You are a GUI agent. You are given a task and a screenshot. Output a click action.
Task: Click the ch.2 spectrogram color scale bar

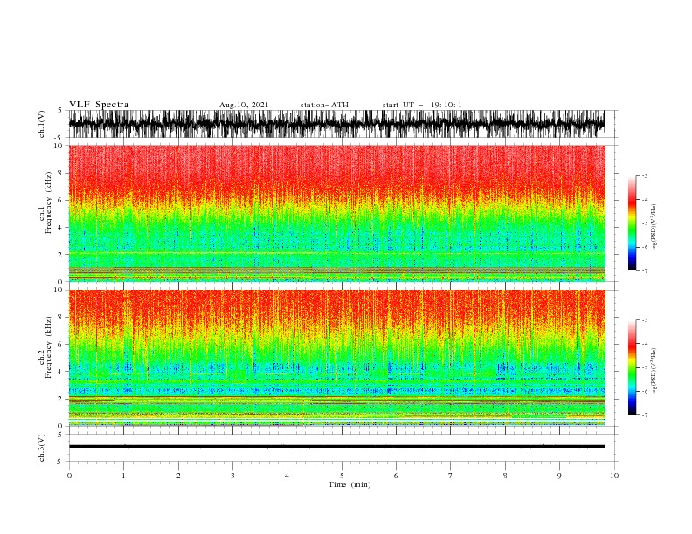pyautogui.click(x=632, y=367)
